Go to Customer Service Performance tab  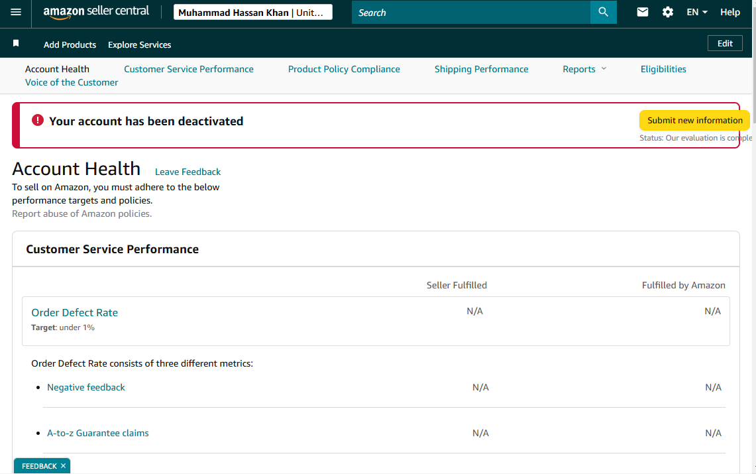(x=189, y=69)
